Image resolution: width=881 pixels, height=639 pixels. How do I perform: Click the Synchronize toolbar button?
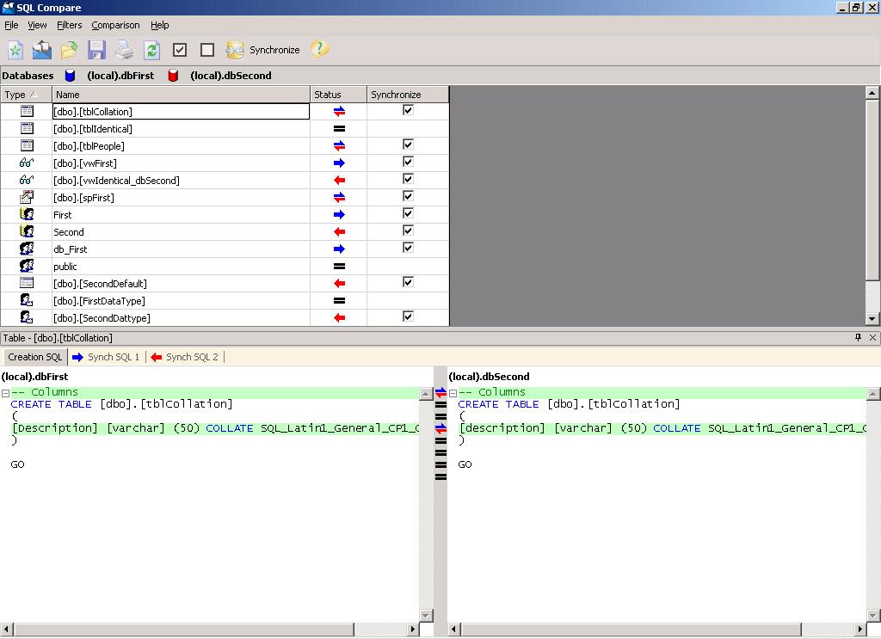(263, 50)
